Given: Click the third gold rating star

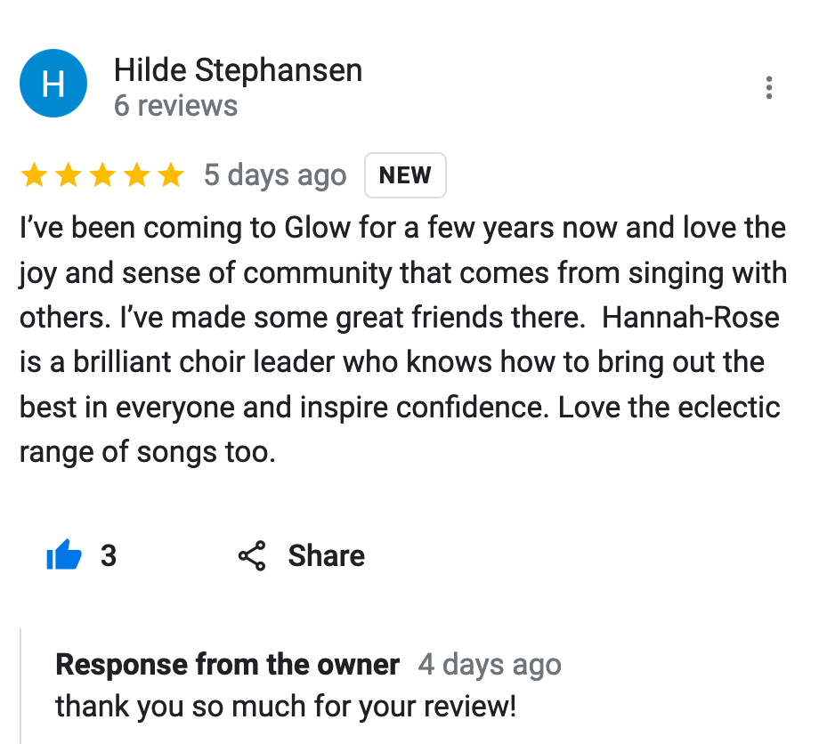Looking at the screenshot, I should click(x=102, y=175).
